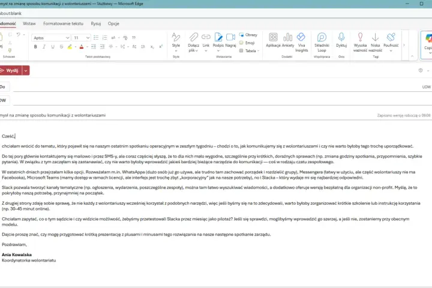Insert a numbered list
The height and width of the screenshot is (288, 432).
click(104, 38)
